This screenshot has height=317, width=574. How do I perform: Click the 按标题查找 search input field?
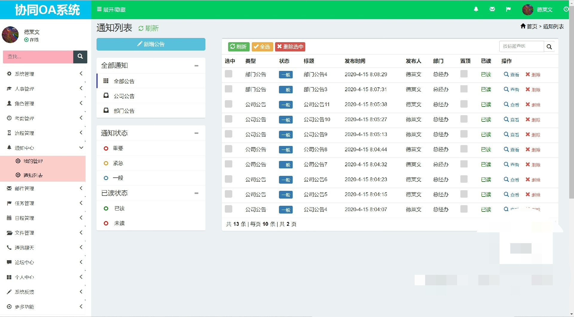pyautogui.click(x=521, y=46)
